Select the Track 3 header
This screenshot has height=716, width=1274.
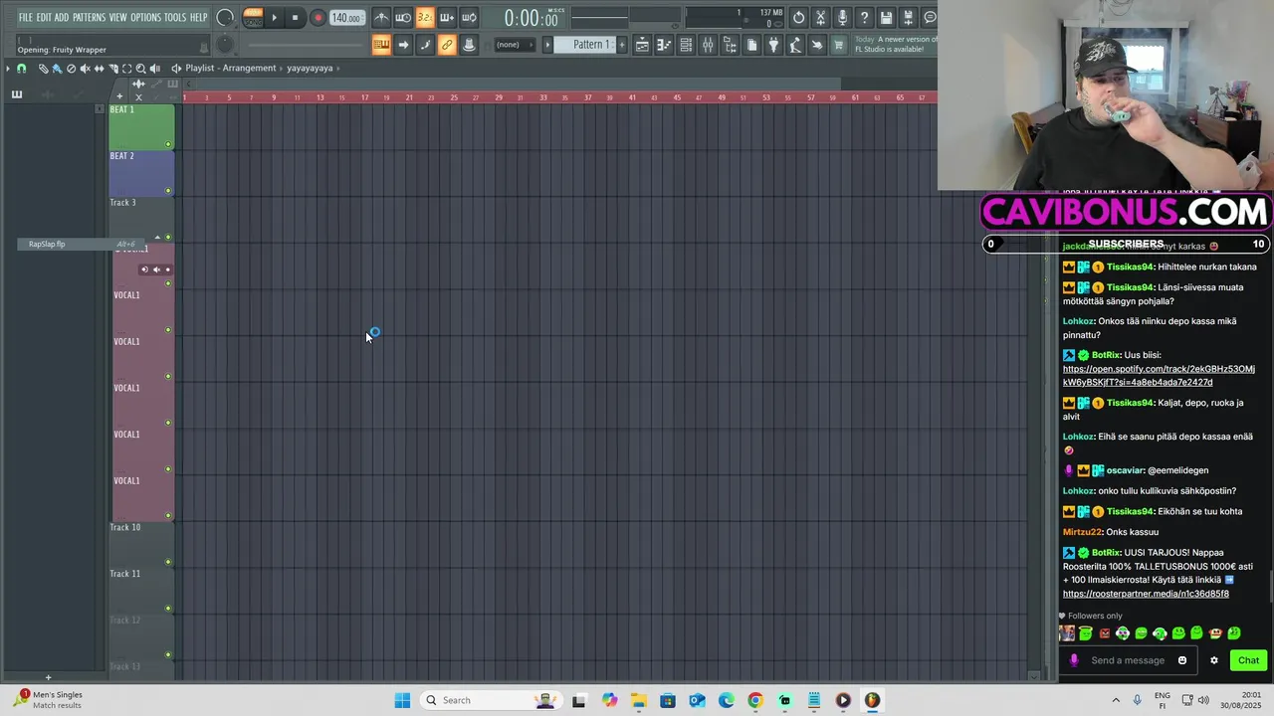[141, 219]
